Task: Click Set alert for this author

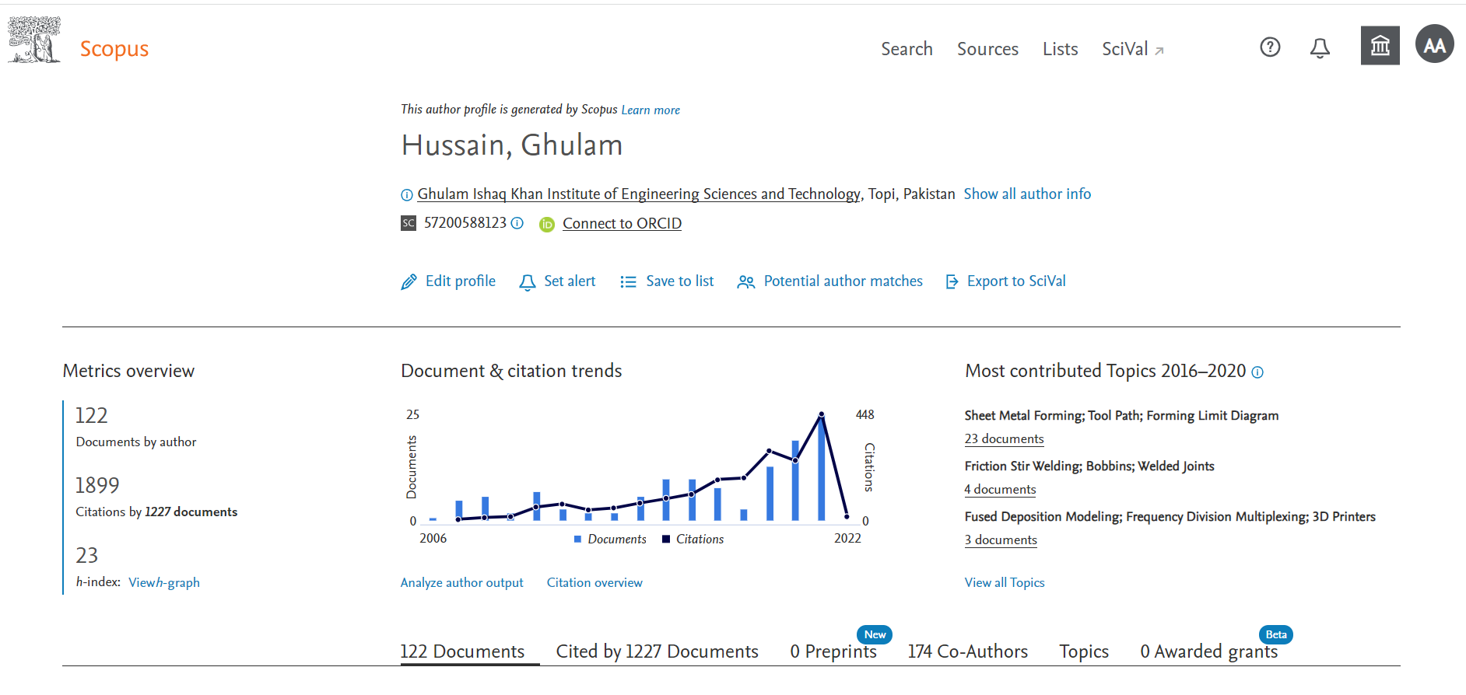Action: coord(557,281)
